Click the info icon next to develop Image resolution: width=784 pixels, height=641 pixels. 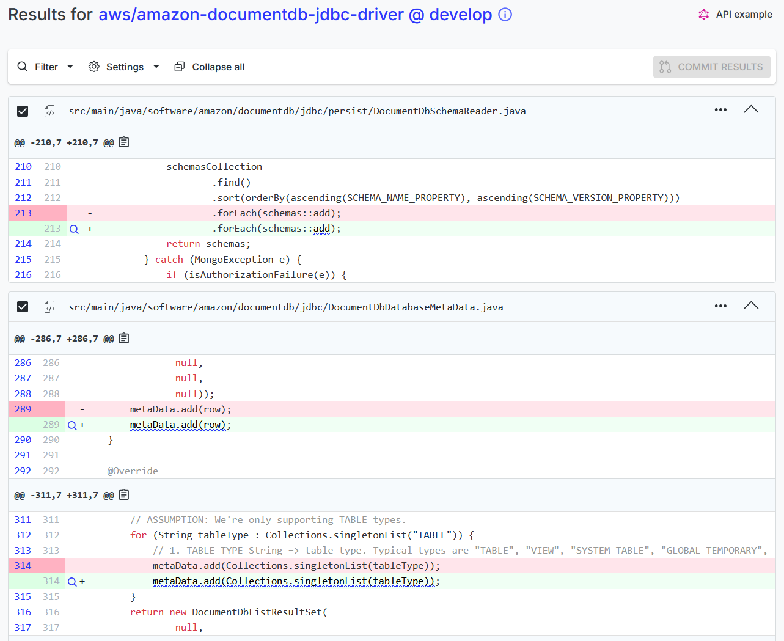(505, 15)
